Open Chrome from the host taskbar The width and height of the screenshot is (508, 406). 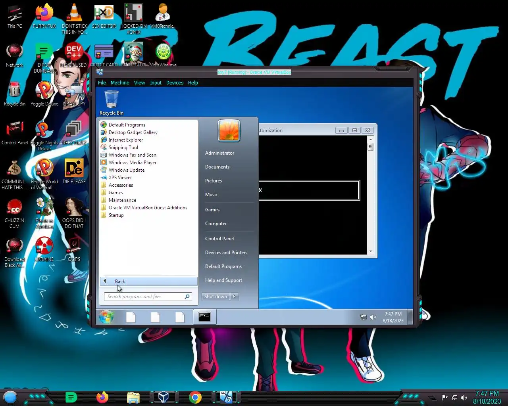coord(195,397)
